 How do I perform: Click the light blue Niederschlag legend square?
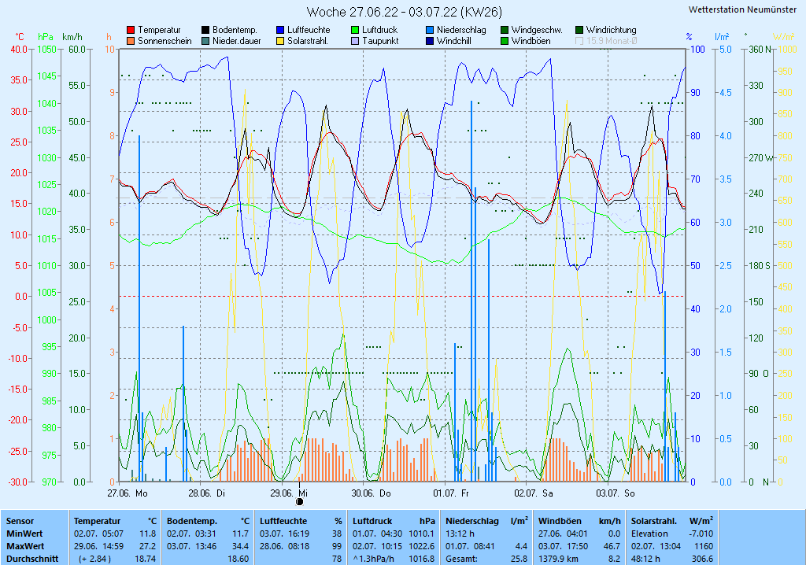[x=430, y=31]
